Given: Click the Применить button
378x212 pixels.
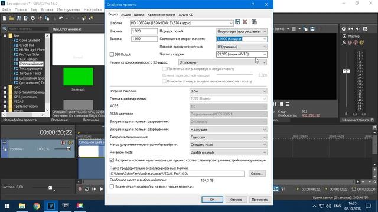Looking at the screenshot, I should tap(260, 200).
